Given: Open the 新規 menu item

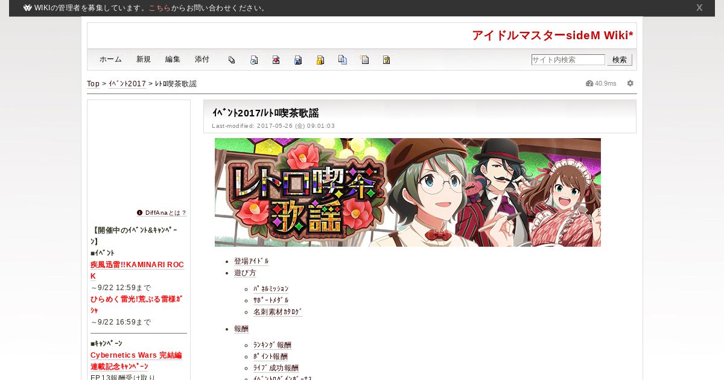Looking at the screenshot, I should tap(144, 59).
